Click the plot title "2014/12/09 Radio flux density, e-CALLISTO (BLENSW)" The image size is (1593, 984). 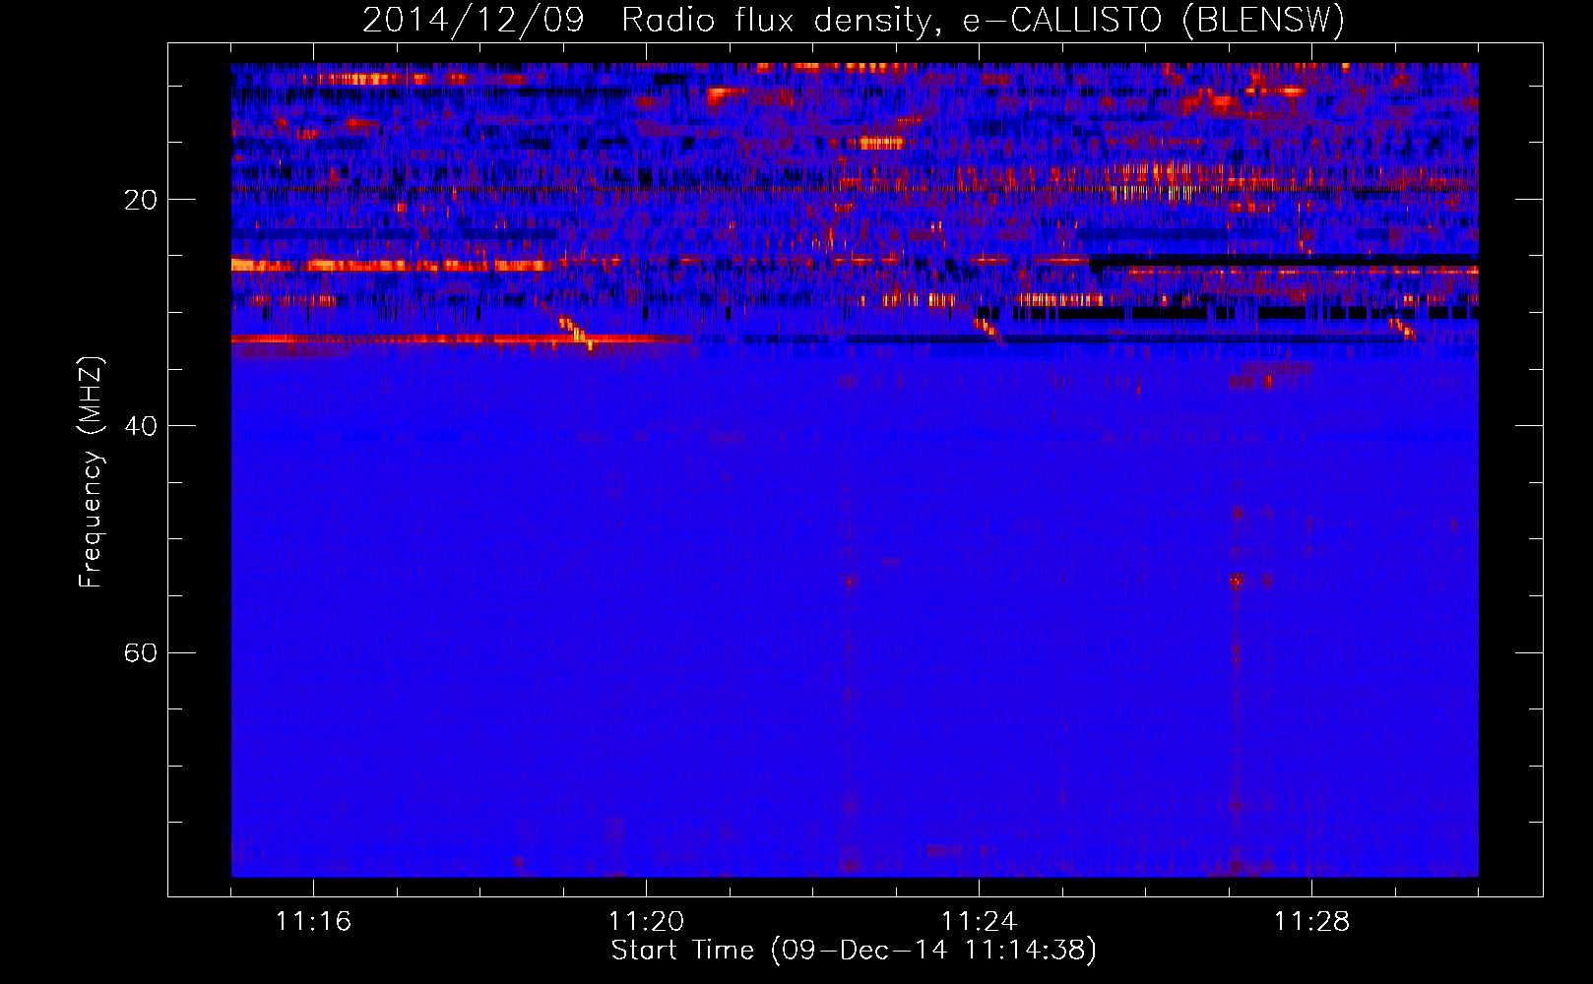(853, 21)
